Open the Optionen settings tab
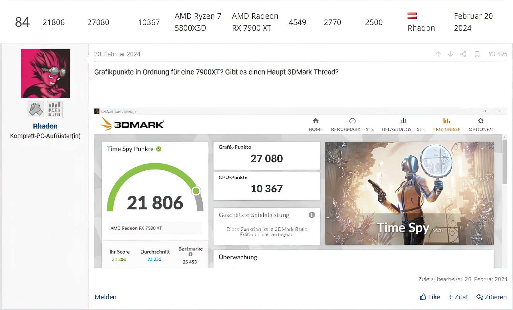Image resolution: width=513 pixels, height=310 pixels. tap(481, 125)
